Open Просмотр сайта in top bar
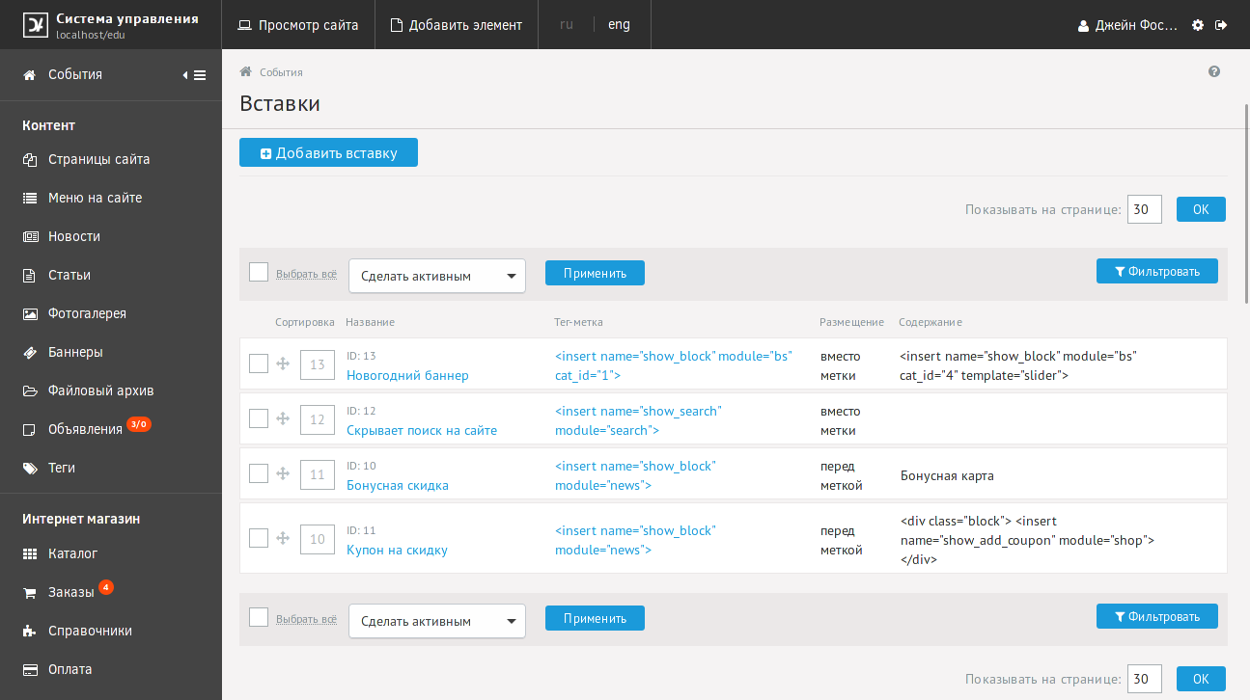Screen dimensions: 1250x700 click(x=298, y=25)
